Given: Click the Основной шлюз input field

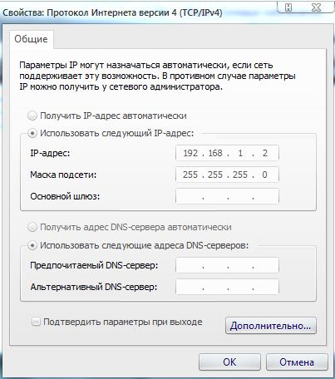Looking at the screenshot, I should click(227, 196).
